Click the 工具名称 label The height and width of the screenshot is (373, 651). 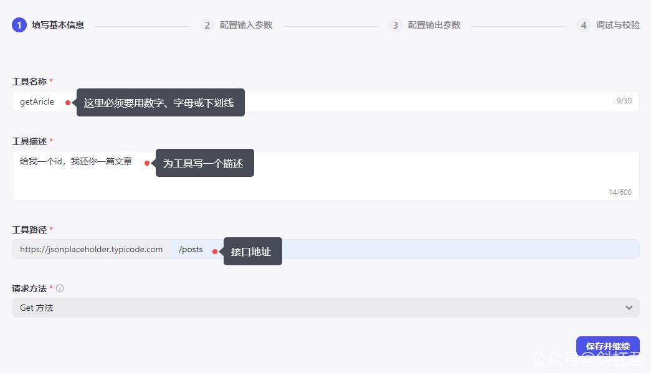(29, 82)
